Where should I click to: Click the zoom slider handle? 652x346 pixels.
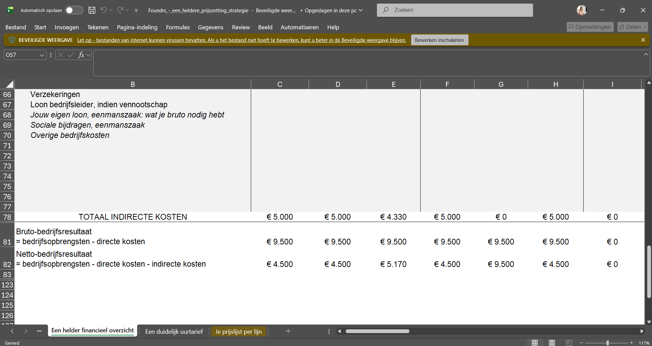pyautogui.click(x=607, y=343)
